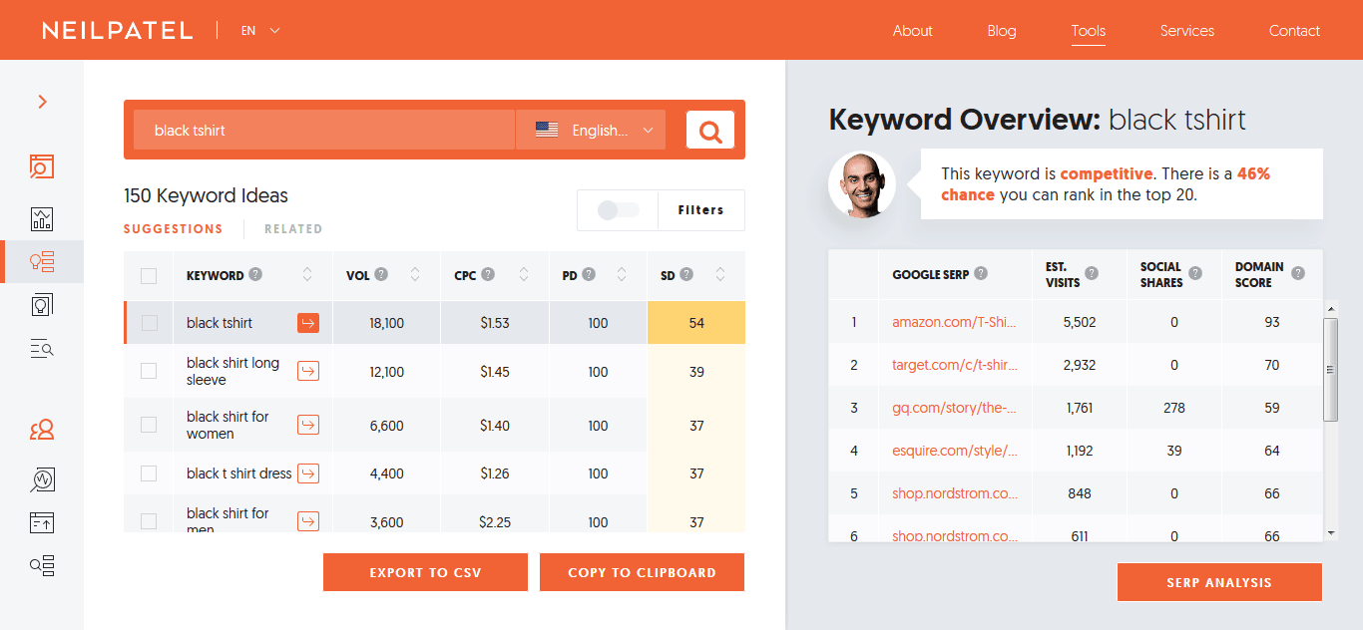Open the Services menu item

[1187, 31]
